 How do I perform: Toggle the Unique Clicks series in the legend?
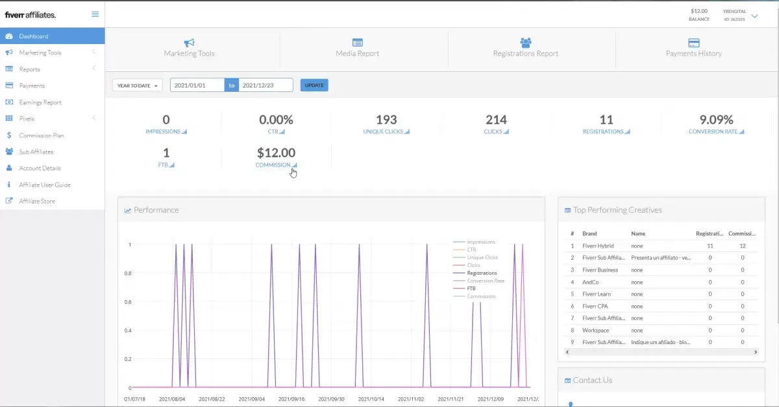pyautogui.click(x=475, y=258)
